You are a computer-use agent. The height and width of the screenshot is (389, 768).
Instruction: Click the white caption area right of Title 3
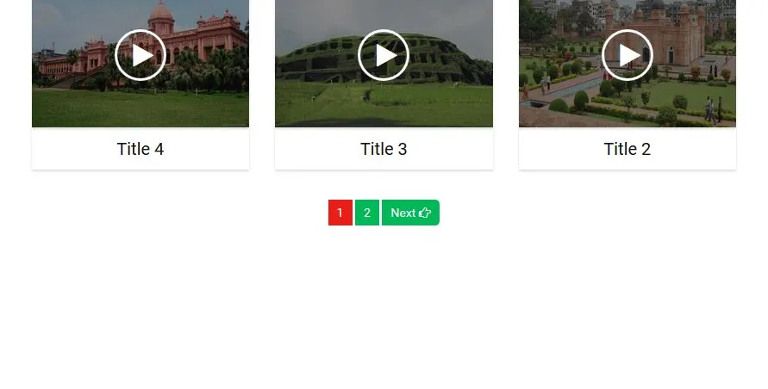pyautogui.click(x=451, y=149)
